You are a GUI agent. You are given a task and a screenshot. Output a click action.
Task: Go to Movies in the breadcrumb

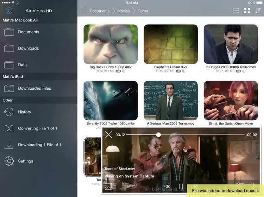point(124,11)
